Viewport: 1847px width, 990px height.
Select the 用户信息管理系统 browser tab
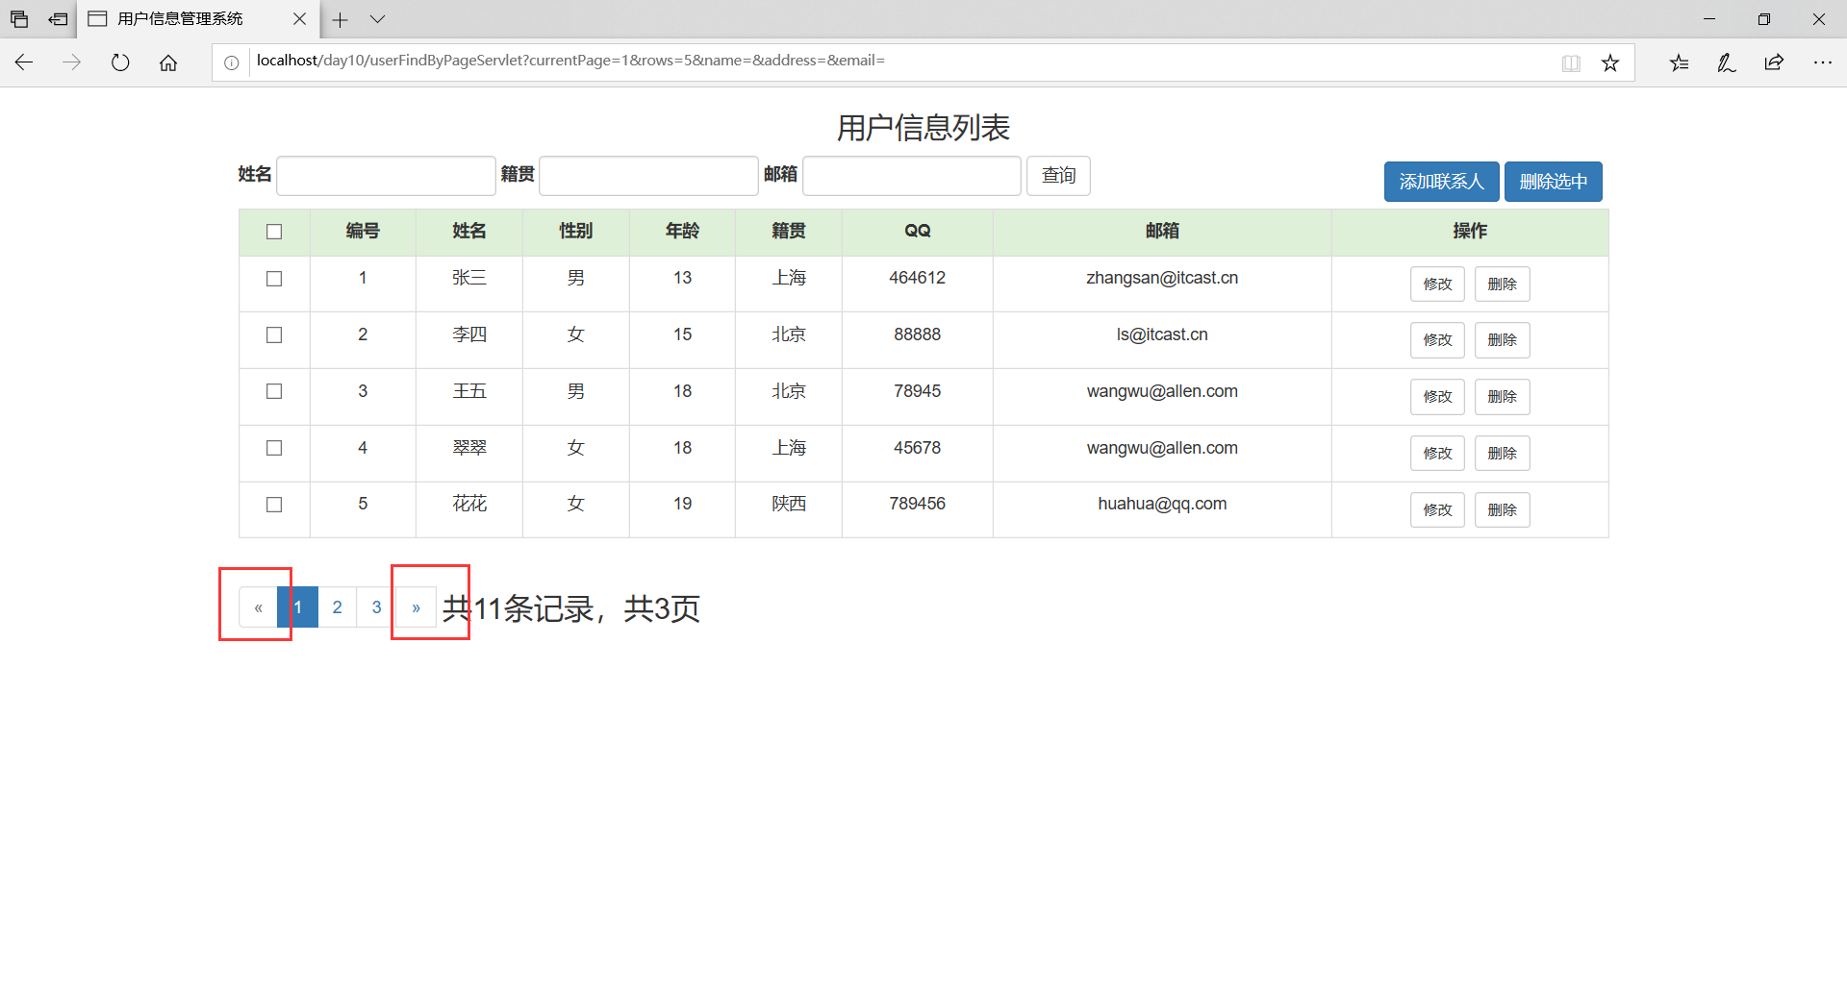[198, 19]
